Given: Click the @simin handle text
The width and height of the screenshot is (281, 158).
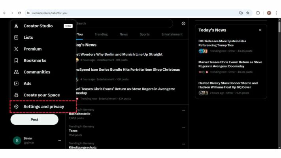Looking at the screenshot, I should click(29, 143).
